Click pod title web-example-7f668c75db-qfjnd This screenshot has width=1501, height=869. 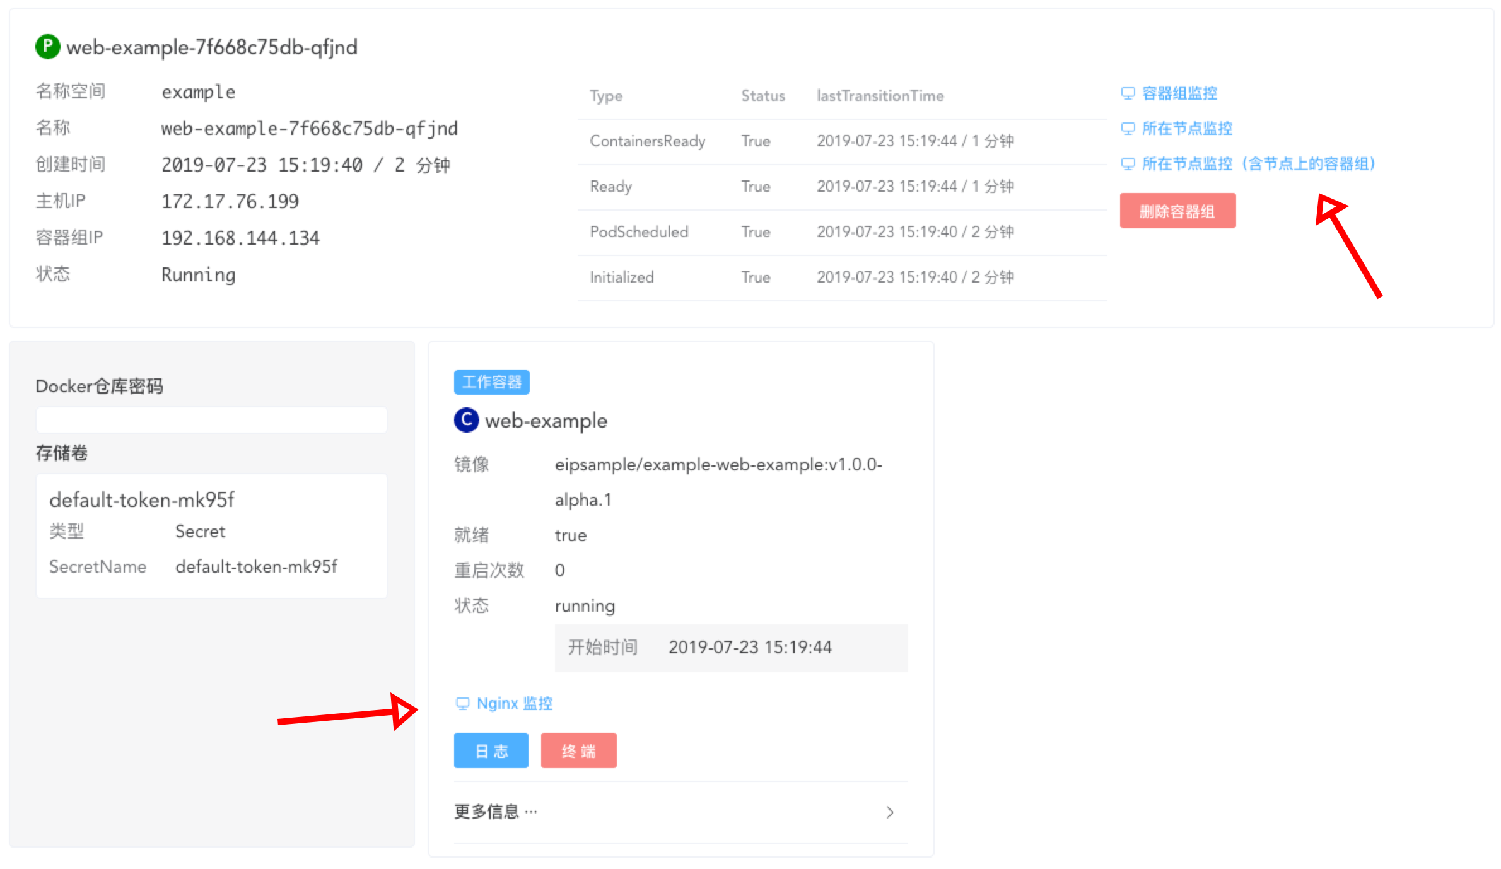pyautogui.click(x=212, y=47)
